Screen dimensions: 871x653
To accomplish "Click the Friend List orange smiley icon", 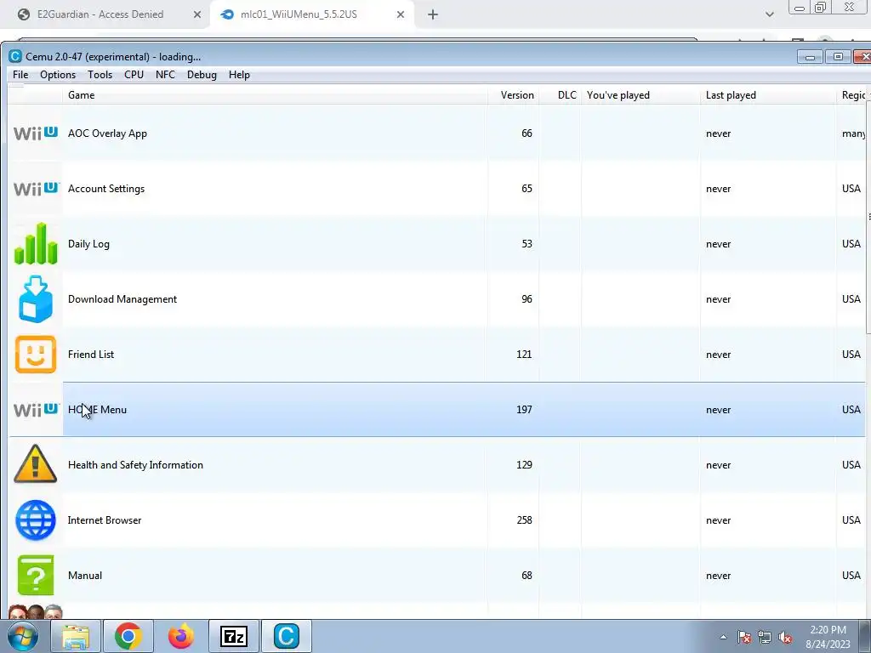I will point(36,355).
